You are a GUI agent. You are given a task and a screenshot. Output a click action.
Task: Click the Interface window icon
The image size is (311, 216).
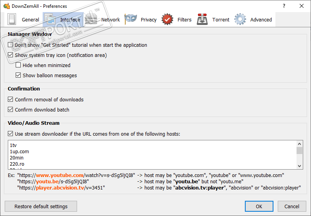tap(50, 19)
